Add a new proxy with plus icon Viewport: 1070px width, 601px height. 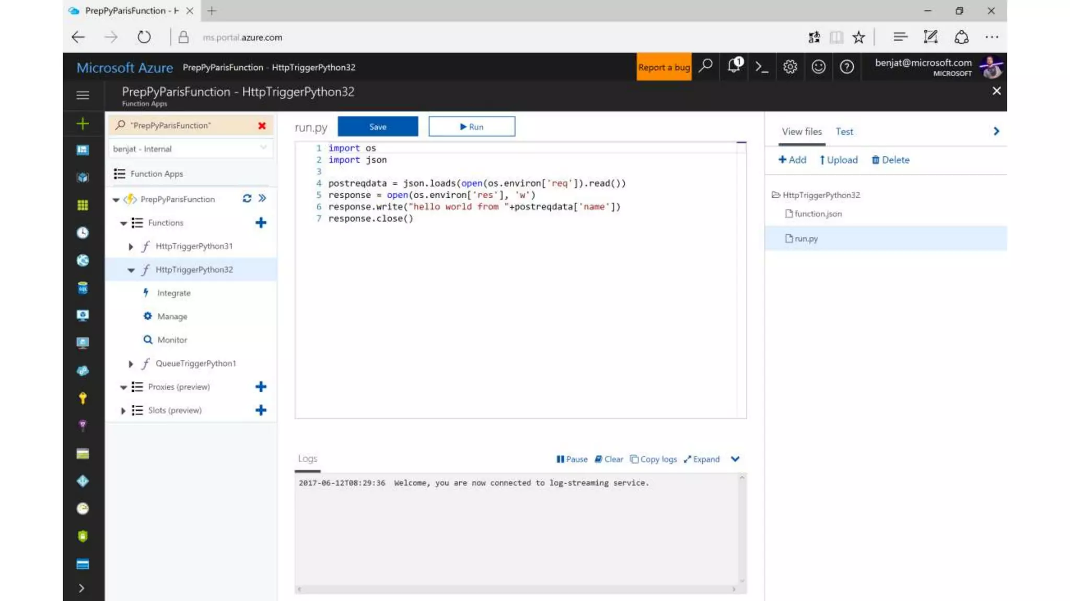(x=261, y=387)
